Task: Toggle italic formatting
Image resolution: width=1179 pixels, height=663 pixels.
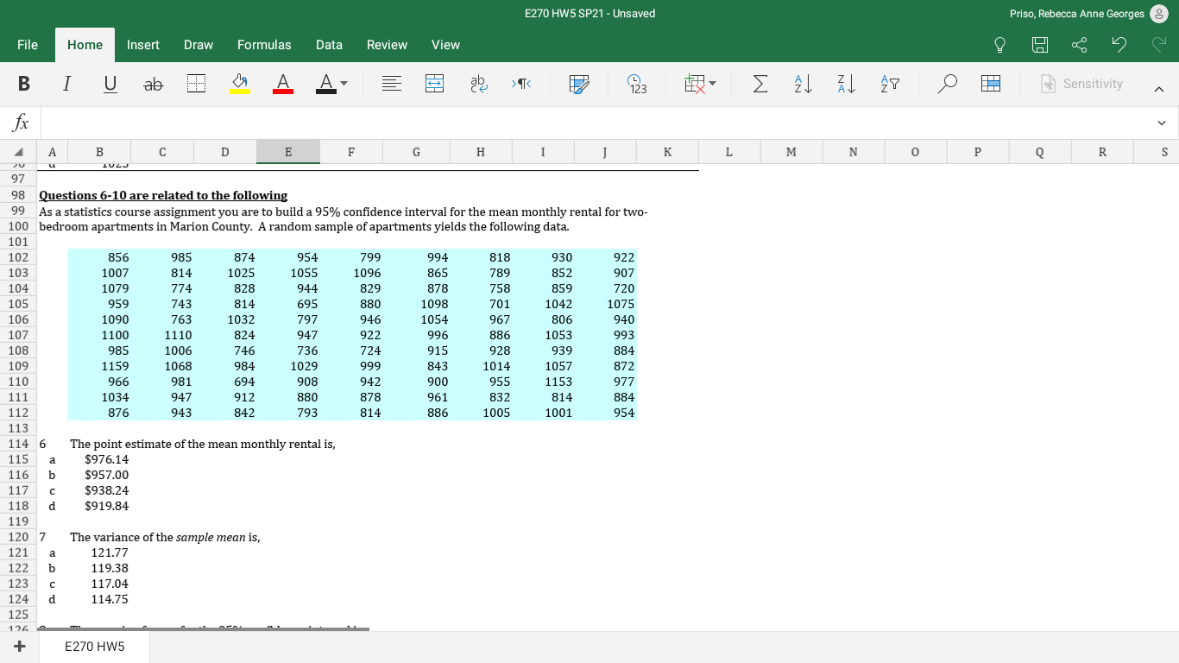Action: click(x=66, y=84)
